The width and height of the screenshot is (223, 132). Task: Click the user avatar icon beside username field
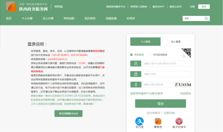tap(136, 63)
